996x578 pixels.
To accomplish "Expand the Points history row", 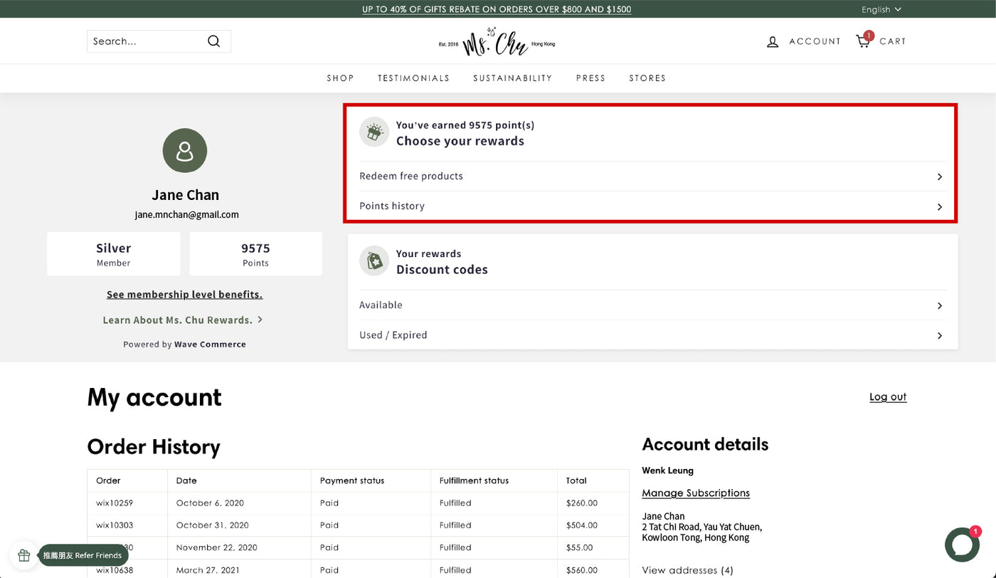I will tap(650, 206).
